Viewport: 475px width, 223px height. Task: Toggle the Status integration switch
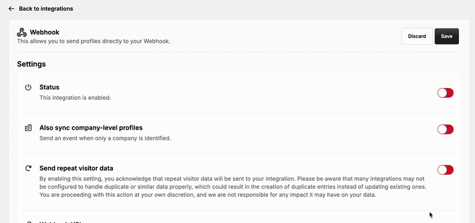pos(445,93)
